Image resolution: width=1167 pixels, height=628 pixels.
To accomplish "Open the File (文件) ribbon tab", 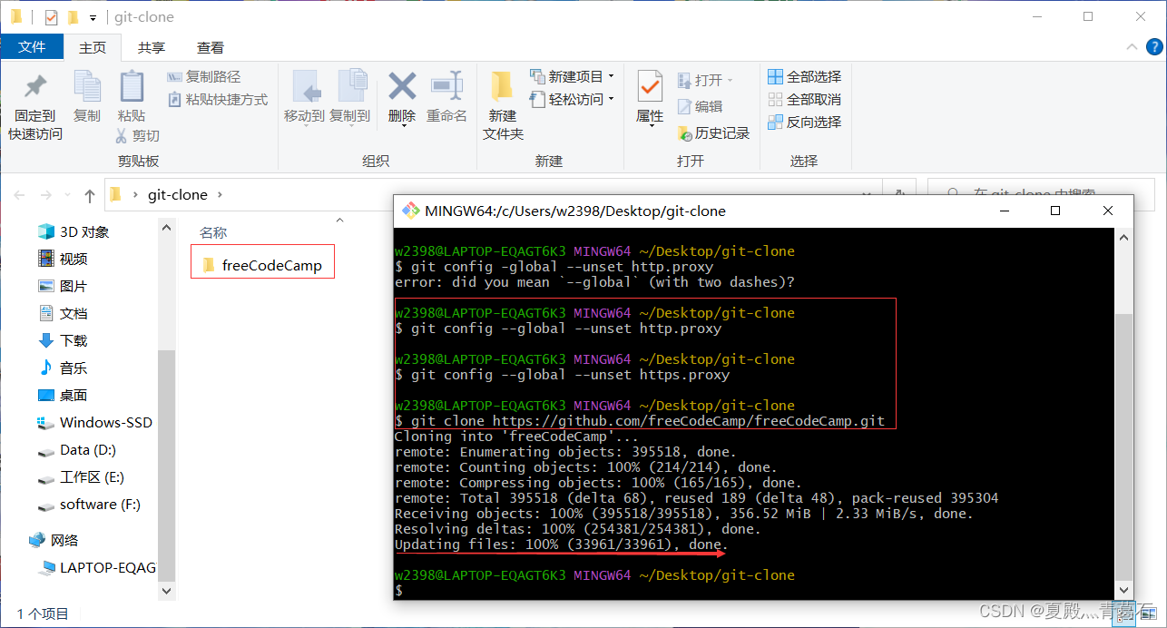I will [x=32, y=47].
